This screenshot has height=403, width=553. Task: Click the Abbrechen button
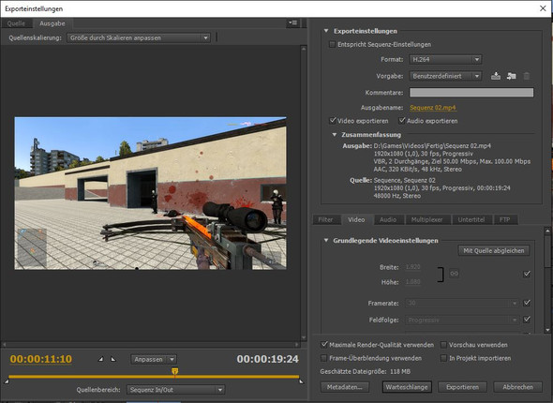click(517, 387)
